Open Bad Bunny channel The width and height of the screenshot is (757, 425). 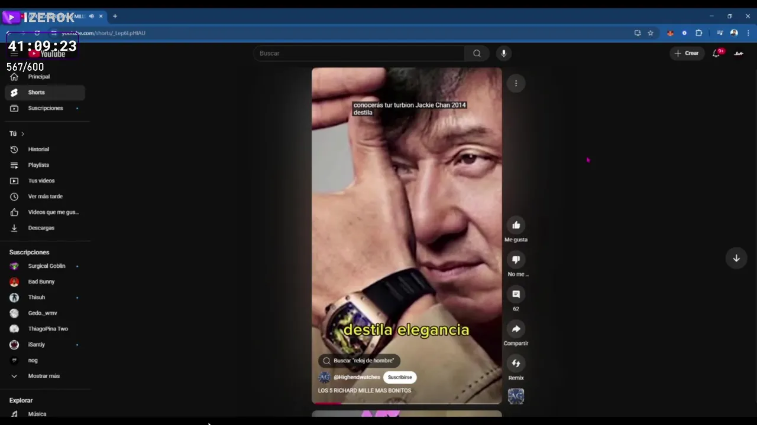[x=45, y=282]
